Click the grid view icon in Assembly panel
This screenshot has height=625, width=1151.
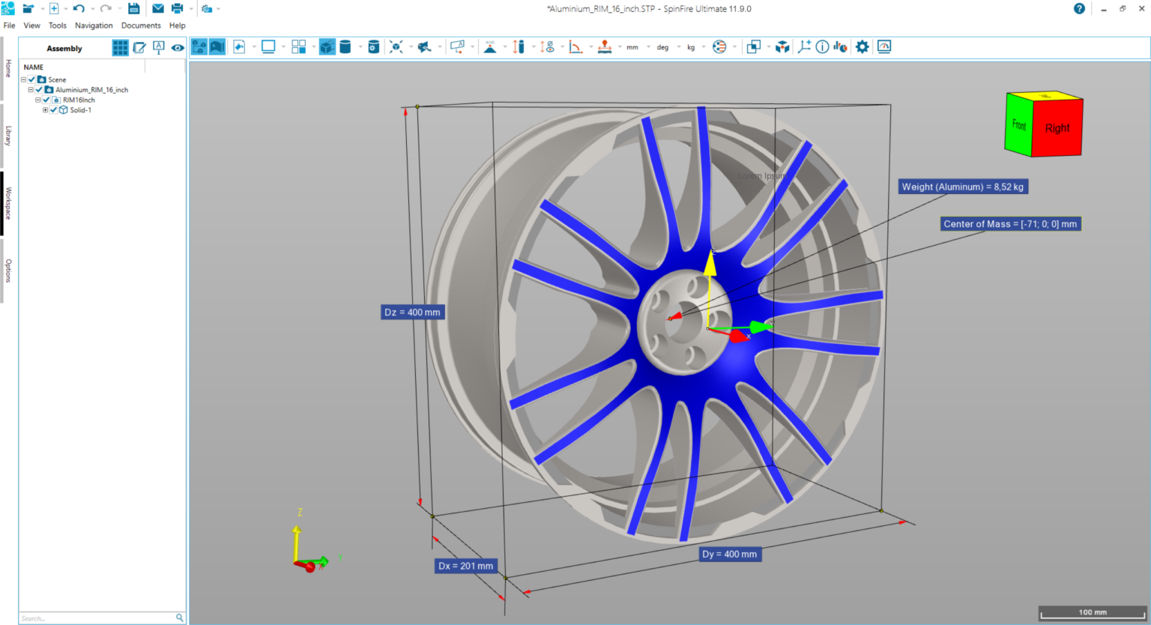pyautogui.click(x=120, y=48)
